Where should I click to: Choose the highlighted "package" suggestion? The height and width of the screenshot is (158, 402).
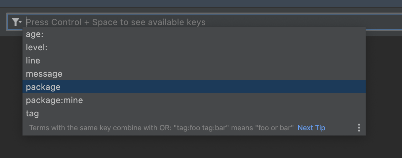click(x=43, y=87)
